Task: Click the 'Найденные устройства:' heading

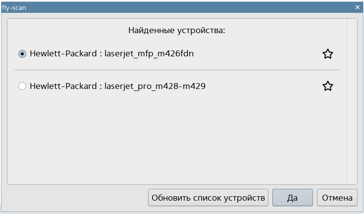Action: [x=177, y=31]
